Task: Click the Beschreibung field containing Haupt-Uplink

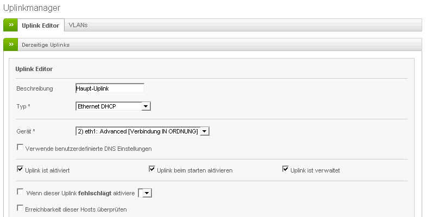Action: click(110, 88)
